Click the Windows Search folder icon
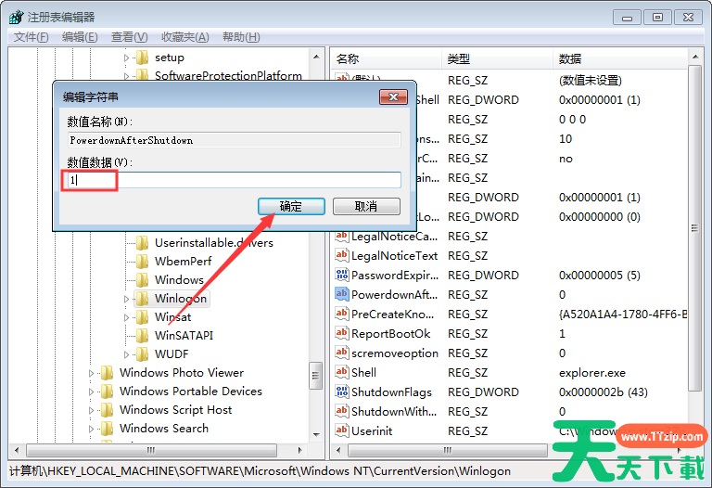Viewport: 712px width, 488px height. click(107, 429)
